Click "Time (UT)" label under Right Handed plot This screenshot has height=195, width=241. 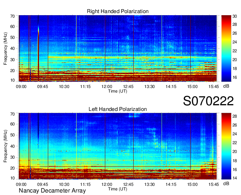pos(118,91)
